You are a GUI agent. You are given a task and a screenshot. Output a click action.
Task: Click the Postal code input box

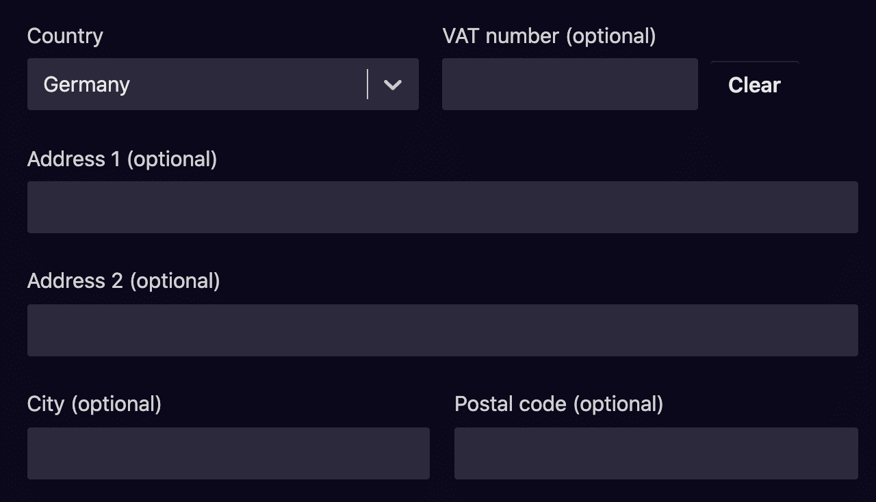pos(656,453)
